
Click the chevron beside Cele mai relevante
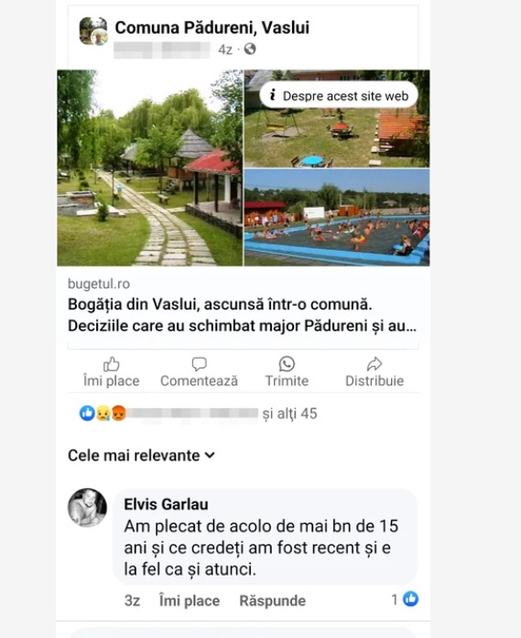tap(210, 455)
